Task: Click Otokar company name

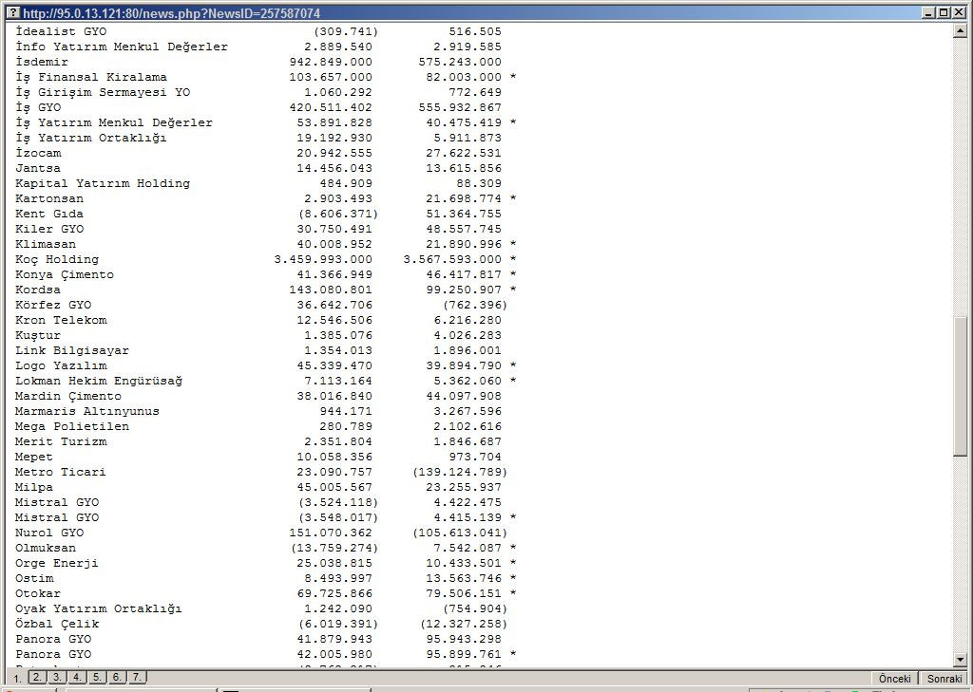Action: 38,593
